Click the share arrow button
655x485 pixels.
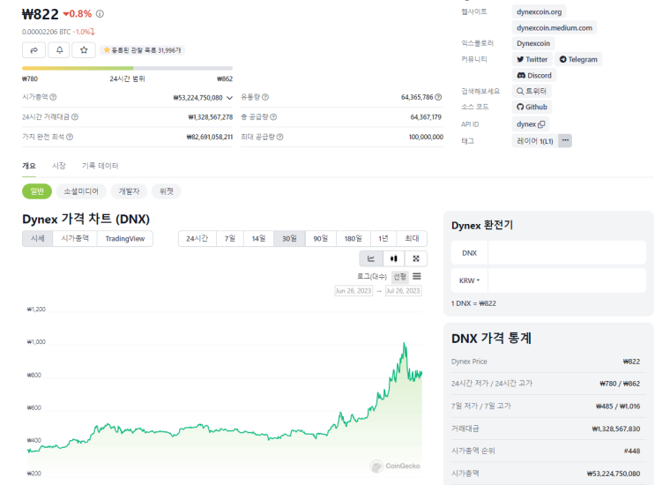(x=33, y=50)
